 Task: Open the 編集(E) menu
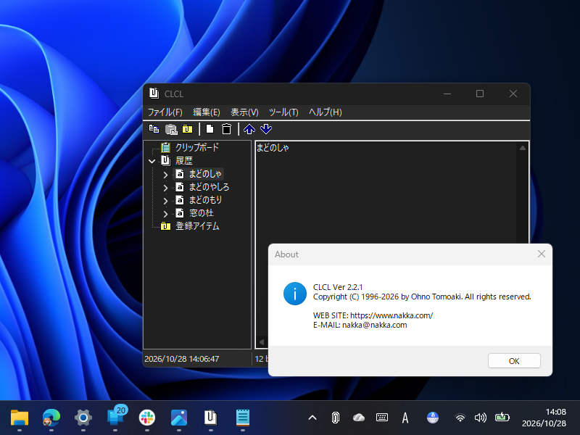coord(207,112)
